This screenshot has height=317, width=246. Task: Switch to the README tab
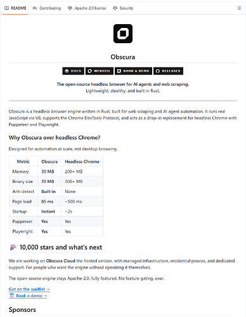(x=15, y=8)
